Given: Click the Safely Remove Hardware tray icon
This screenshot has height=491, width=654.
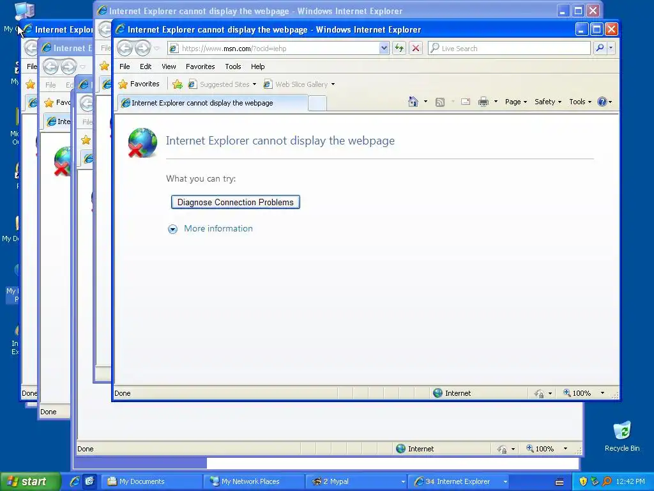Looking at the screenshot, I should coord(595,481).
